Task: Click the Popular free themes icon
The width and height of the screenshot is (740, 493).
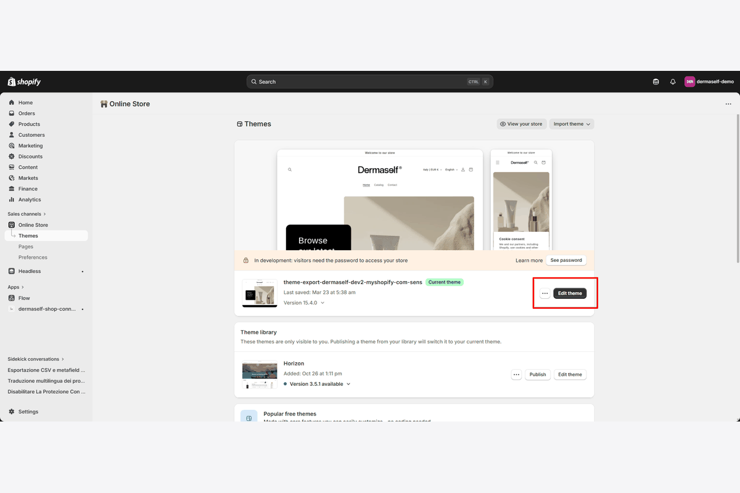Action: click(x=249, y=416)
